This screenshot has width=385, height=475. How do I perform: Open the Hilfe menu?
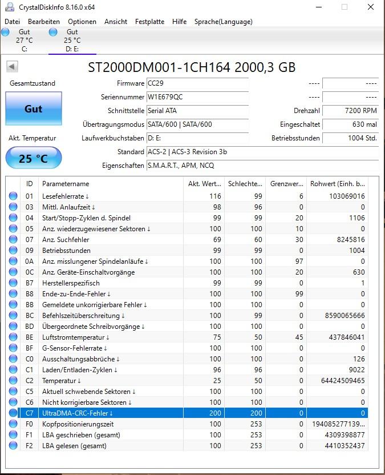179,22
